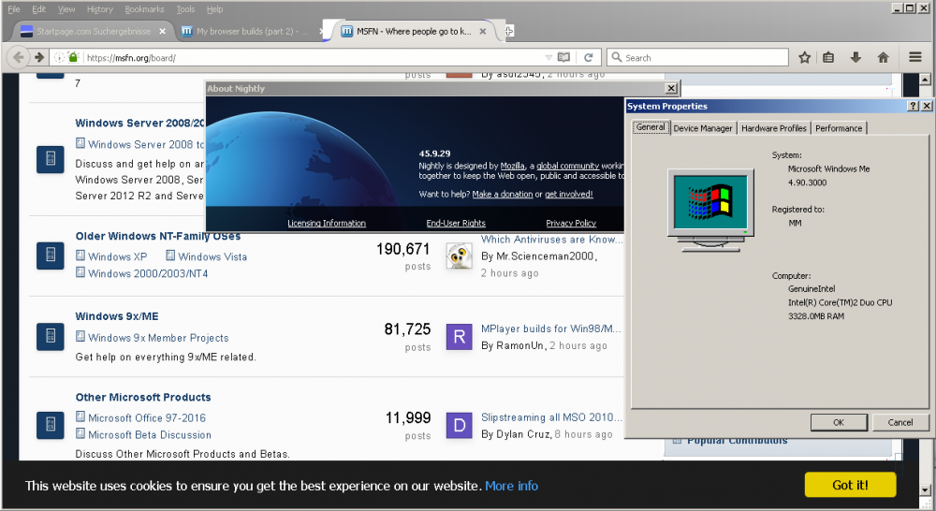
Task: Show bookmarks list icon next to star
Action: tap(829, 57)
